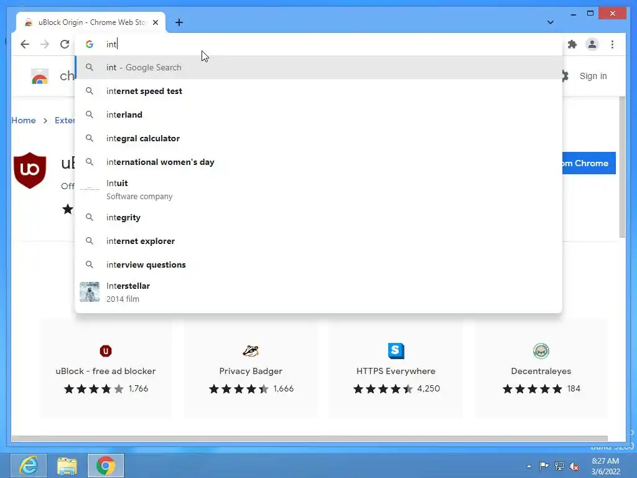Click the forward navigation arrow
The width and height of the screenshot is (637, 478).
point(45,44)
